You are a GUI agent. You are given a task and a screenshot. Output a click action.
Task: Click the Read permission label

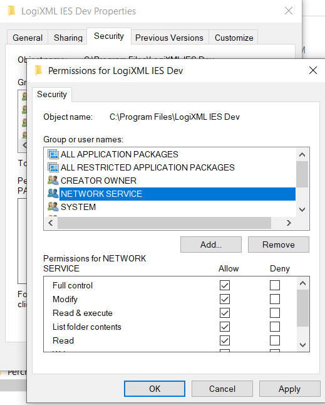[x=63, y=340]
